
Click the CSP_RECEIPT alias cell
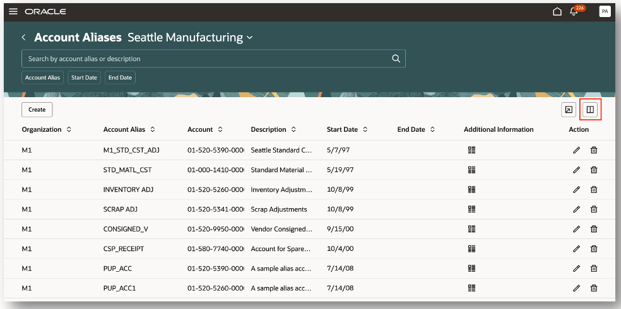(x=124, y=248)
